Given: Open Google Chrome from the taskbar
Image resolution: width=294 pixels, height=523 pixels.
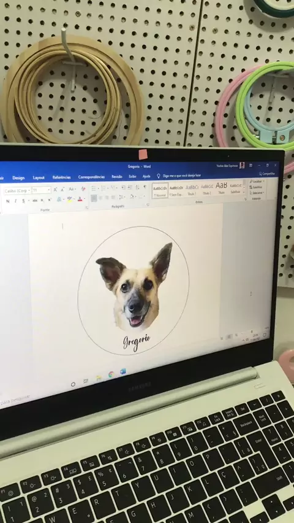Looking at the screenshot, I should click(x=111, y=375).
